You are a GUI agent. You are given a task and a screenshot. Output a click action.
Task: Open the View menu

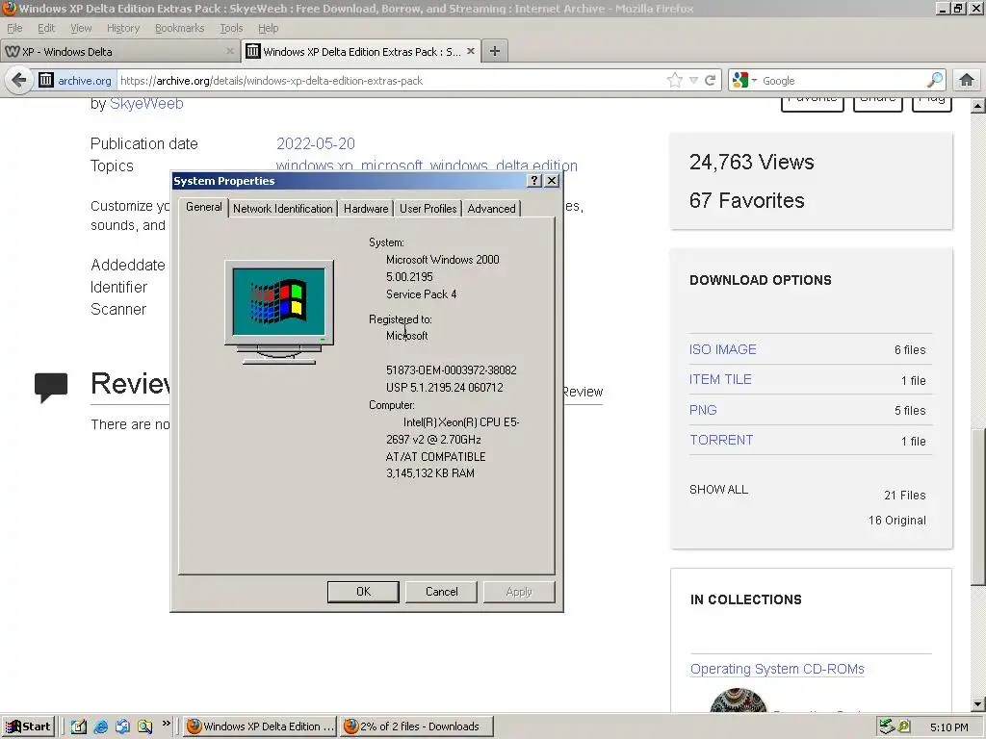[x=81, y=28]
